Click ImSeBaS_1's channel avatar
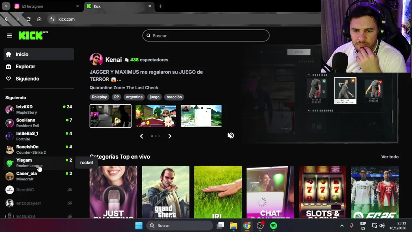The image size is (412, 232). pos(10,136)
